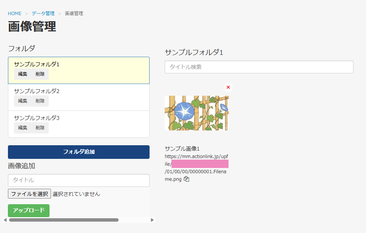Select サンプルフォルダ1 in folder list
This screenshot has width=366, height=233.
coord(37,64)
